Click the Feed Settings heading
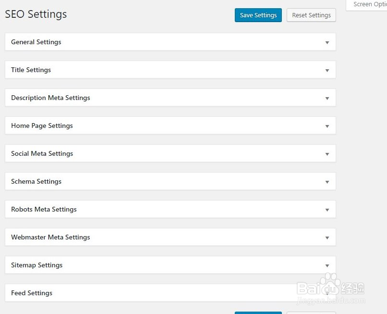 tap(32, 293)
